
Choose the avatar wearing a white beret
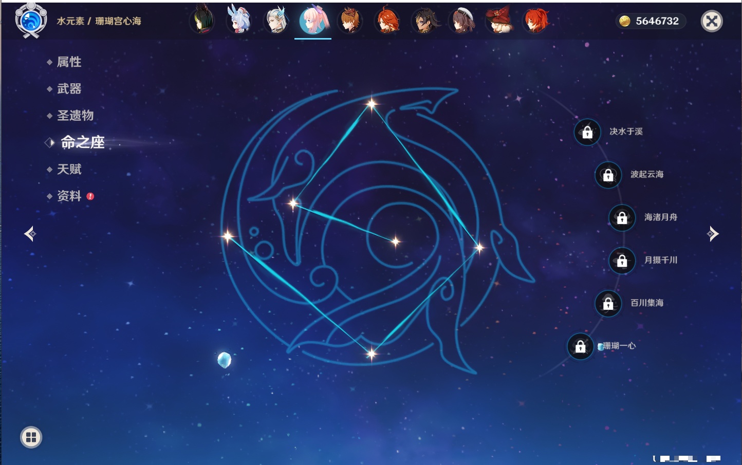tap(462, 21)
